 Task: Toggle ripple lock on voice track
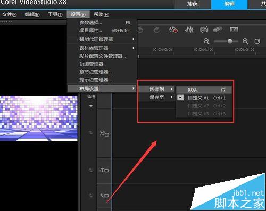click(90, 196)
